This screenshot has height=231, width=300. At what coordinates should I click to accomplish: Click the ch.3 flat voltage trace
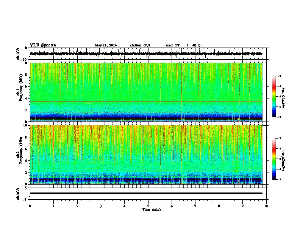tap(146, 193)
